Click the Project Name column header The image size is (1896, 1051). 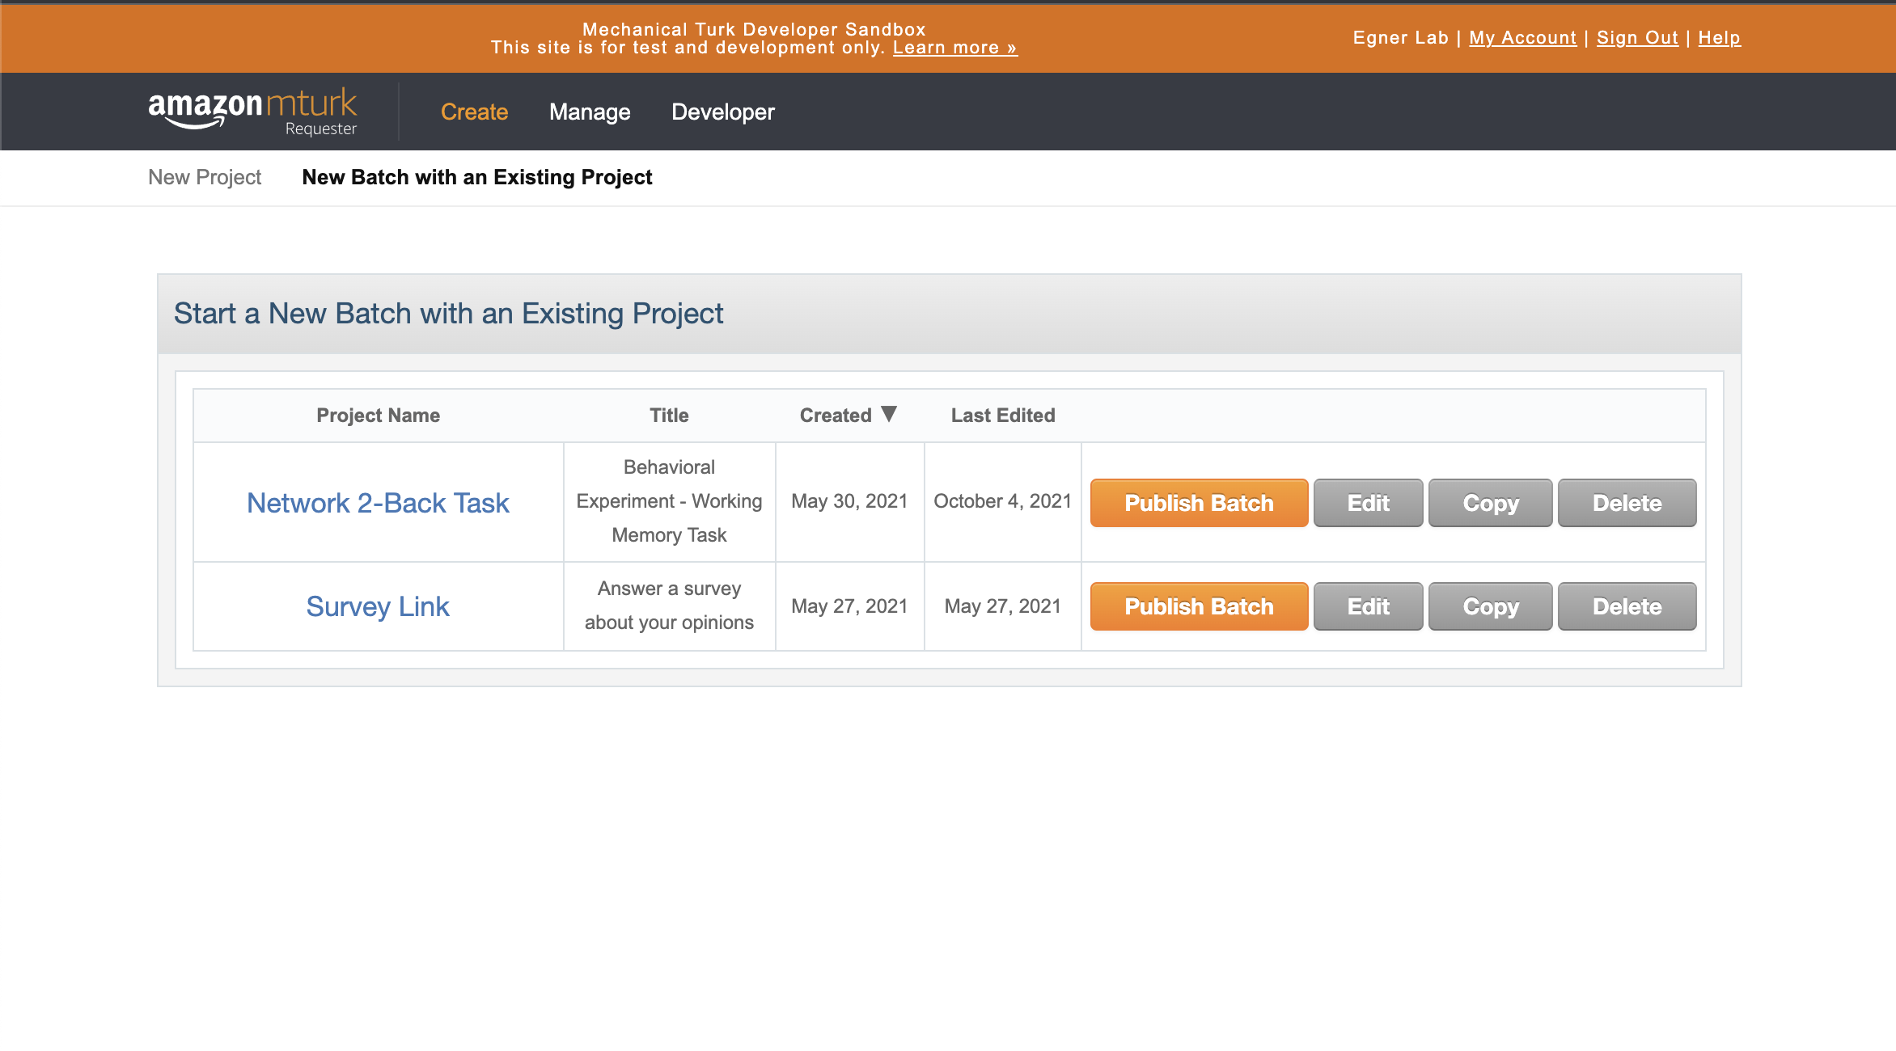[x=378, y=416]
